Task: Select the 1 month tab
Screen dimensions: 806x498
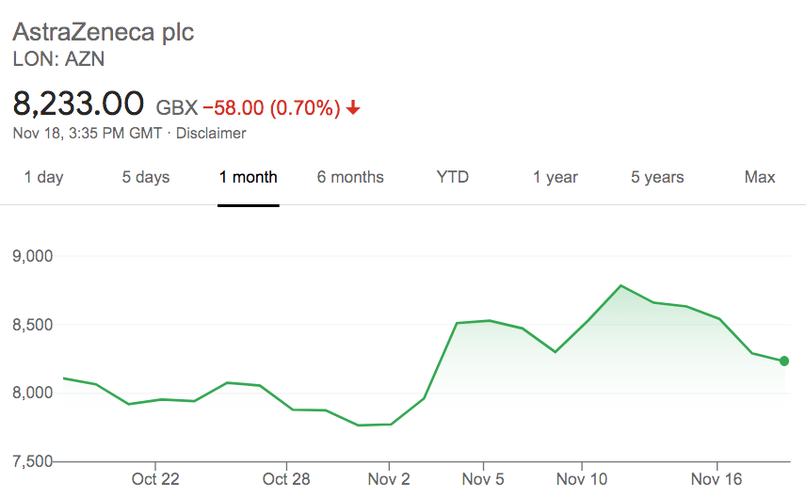Action: click(x=248, y=177)
